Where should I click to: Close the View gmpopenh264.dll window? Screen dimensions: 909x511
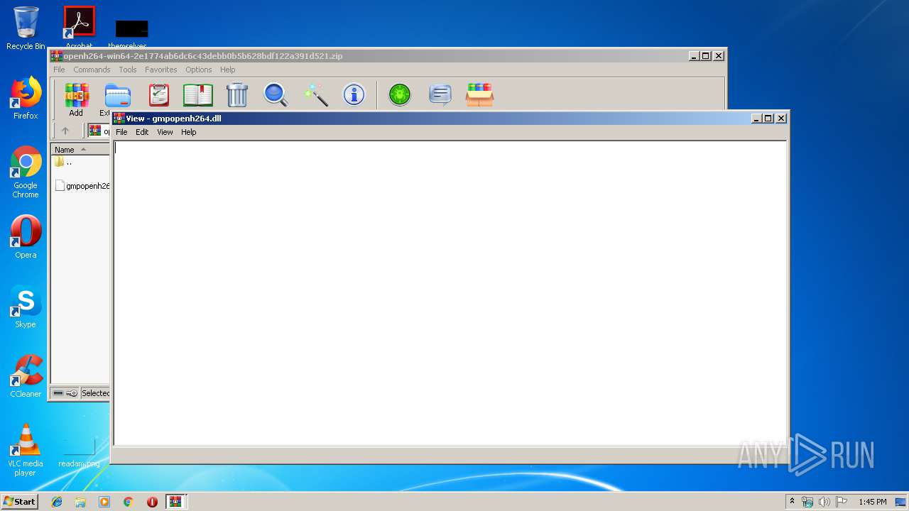pyautogui.click(x=781, y=119)
